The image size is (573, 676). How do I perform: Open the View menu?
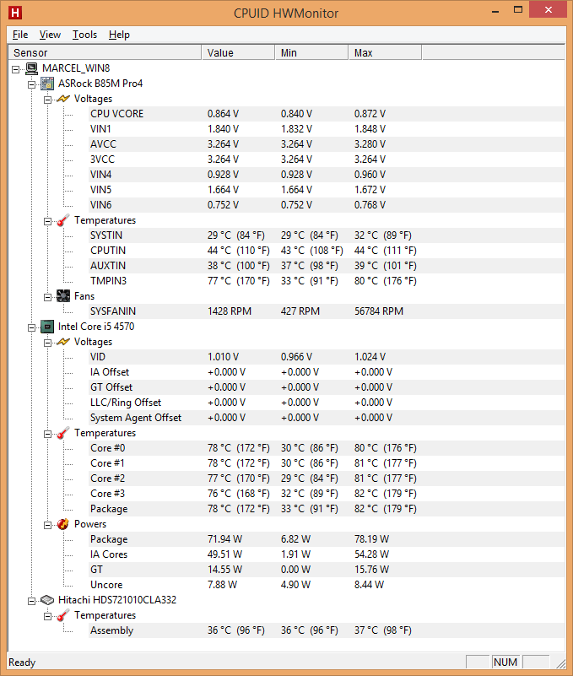click(x=50, y=35)
